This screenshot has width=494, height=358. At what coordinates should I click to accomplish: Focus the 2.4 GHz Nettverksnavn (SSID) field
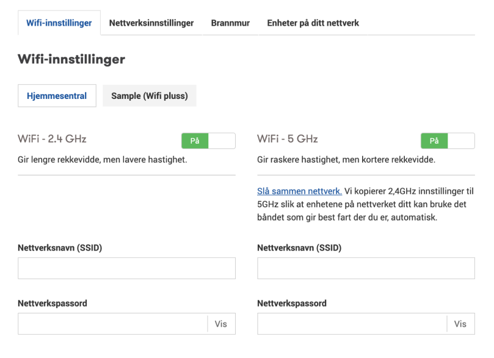pos(126,268)
